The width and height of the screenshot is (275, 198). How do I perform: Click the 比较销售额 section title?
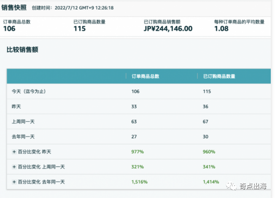(22, 50)
